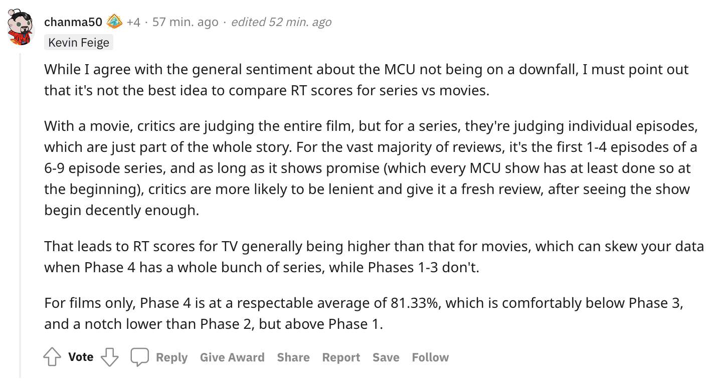Downvote the chanma50 comment
Viewport: 726px width, 382px height.
(x=109, y=357)
